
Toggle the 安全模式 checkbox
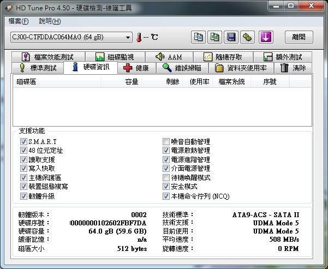click(166, 186)
